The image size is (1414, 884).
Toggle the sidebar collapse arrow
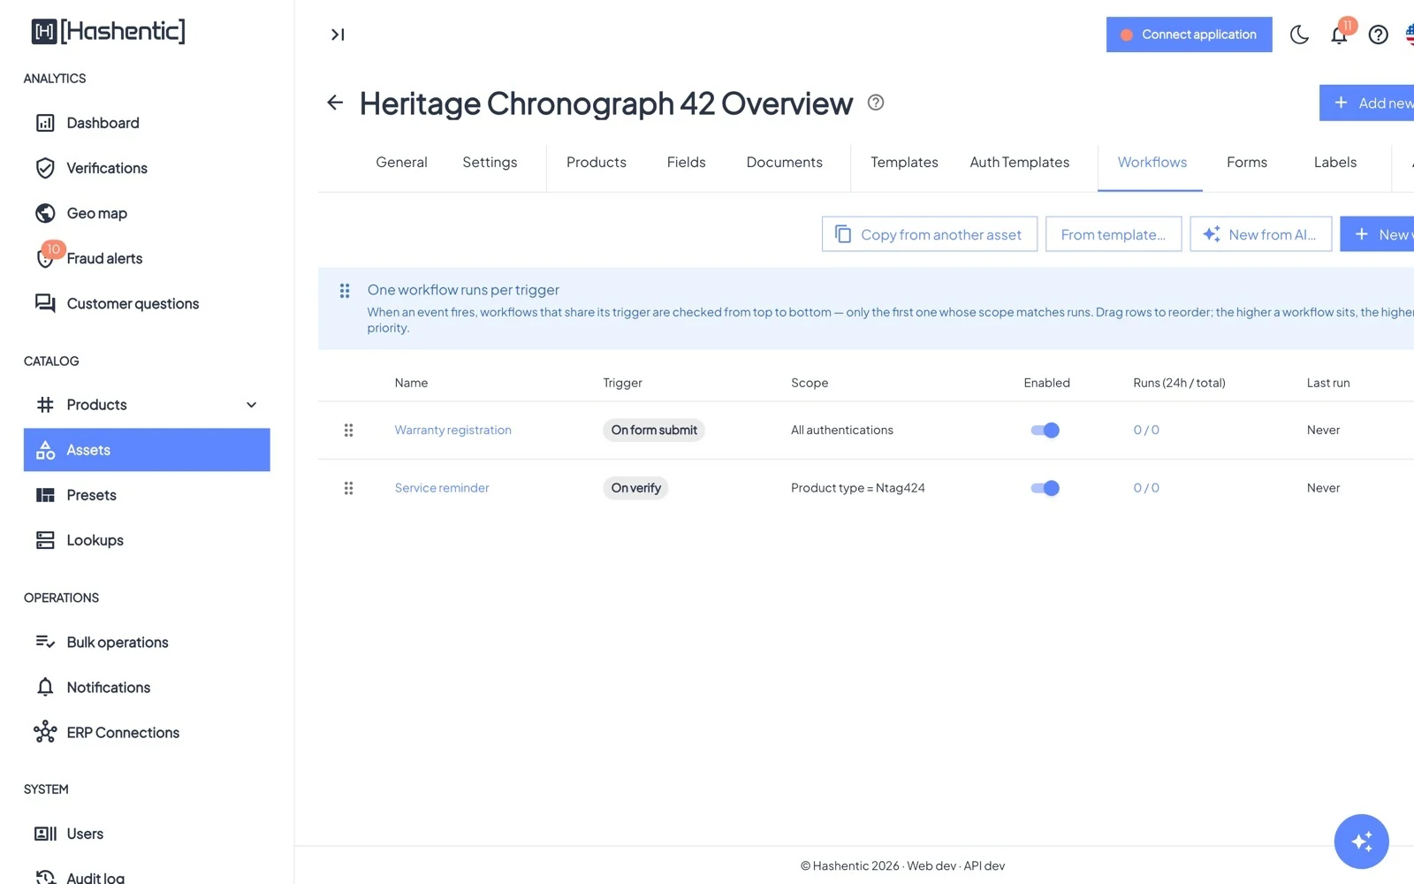(x=338, y=34)
